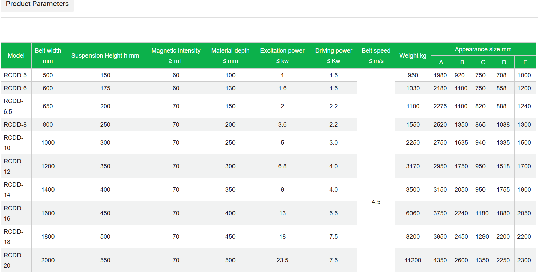Click the Material depth column header
The height and width of the screenshot is (272, 538).
tap(230, 56)
